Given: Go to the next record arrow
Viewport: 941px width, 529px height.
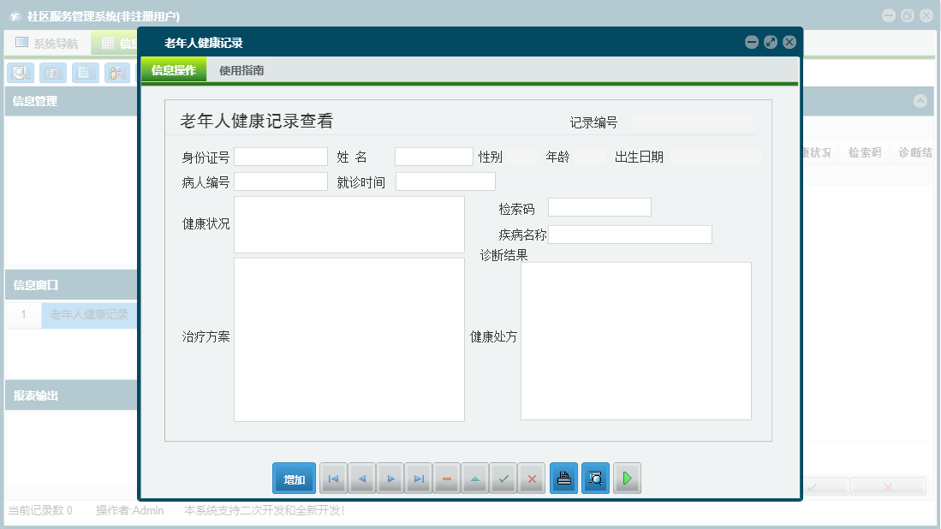Looking at the screenshot, I should (x=390, y=478).
